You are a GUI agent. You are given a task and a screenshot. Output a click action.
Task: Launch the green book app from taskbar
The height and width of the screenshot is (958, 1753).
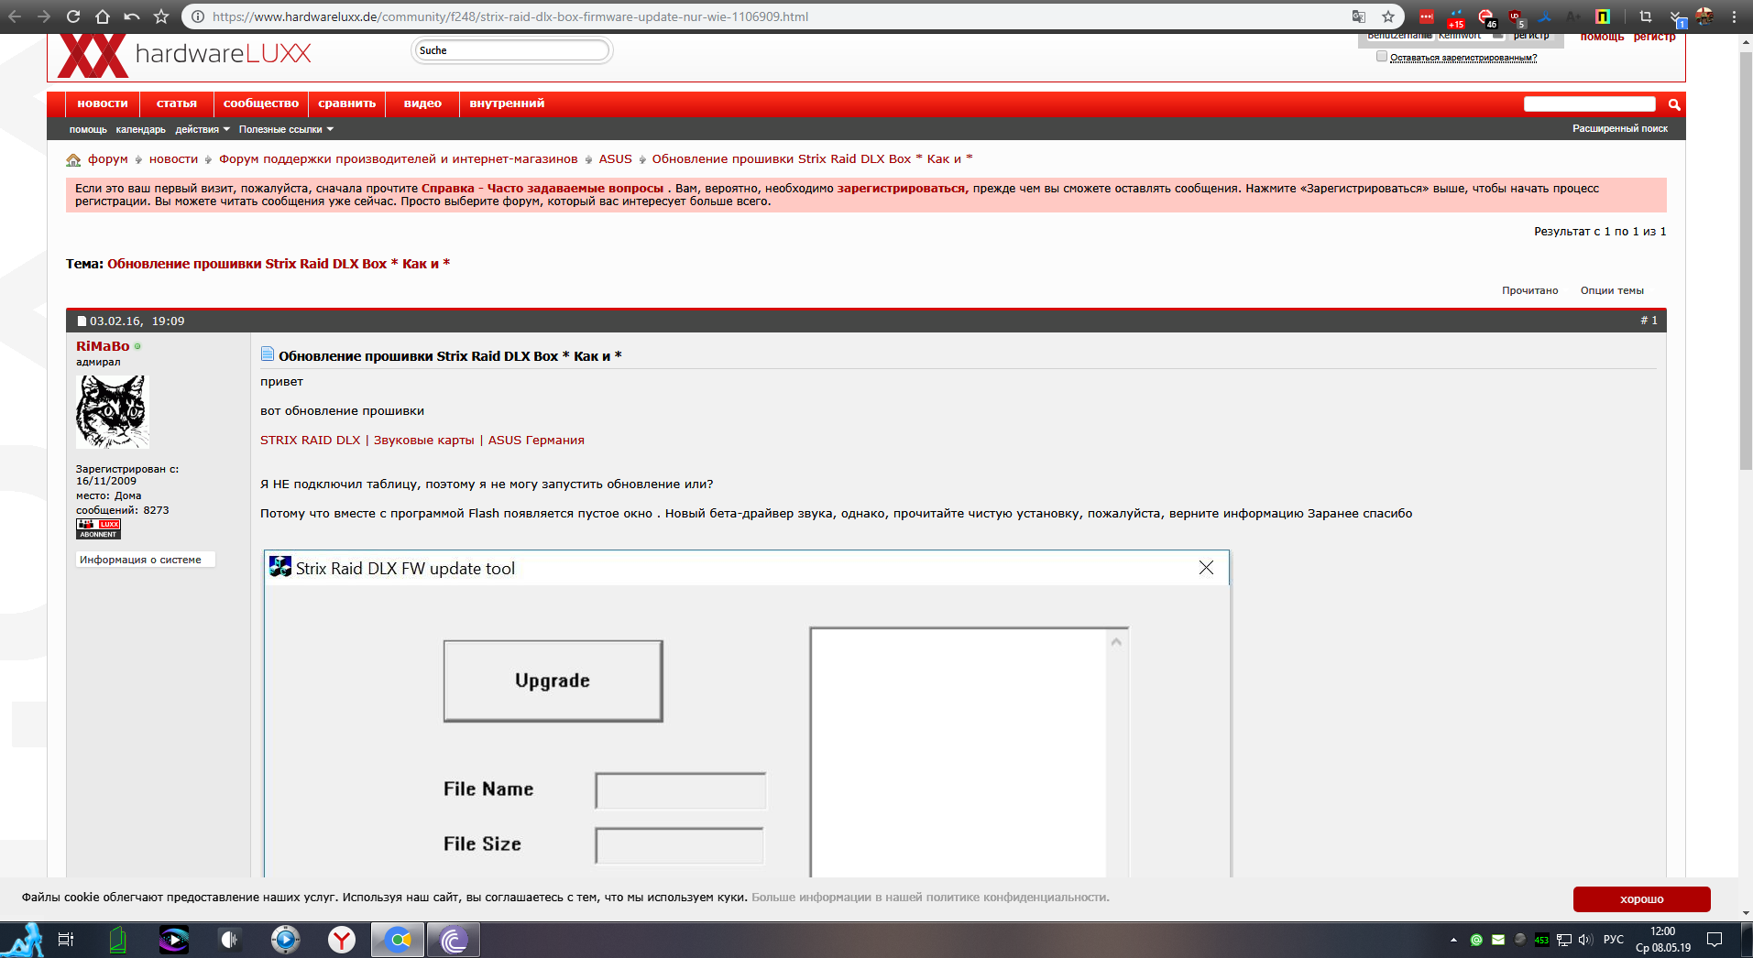[117, 940]
